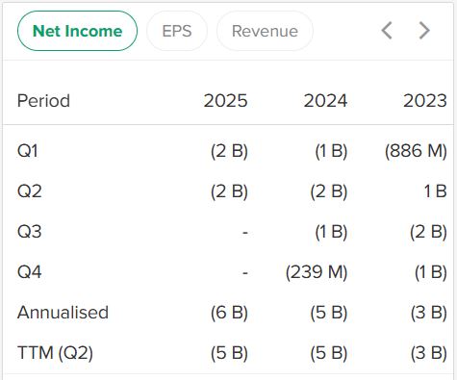Viewport: 457px width, 380px height.
Task: Click Q2 2025 value (2 B)
Action: tap(229, 191)
